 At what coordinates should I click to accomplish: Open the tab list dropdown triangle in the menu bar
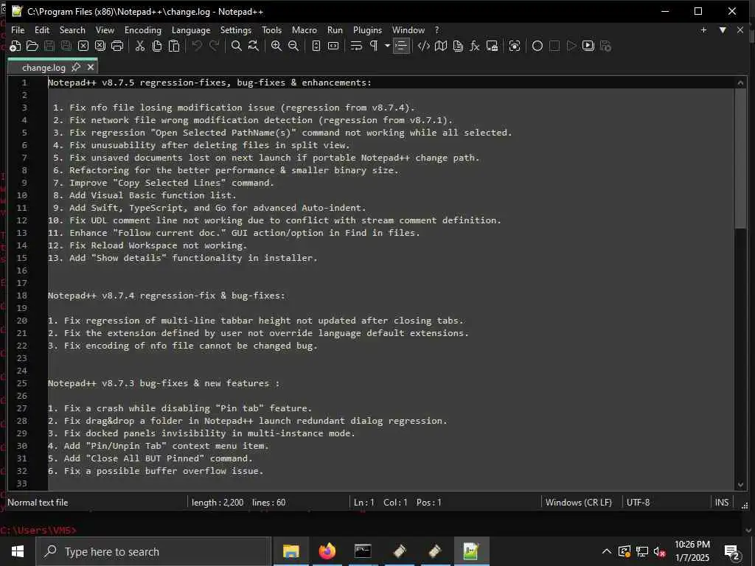click(x=723, y=29)
